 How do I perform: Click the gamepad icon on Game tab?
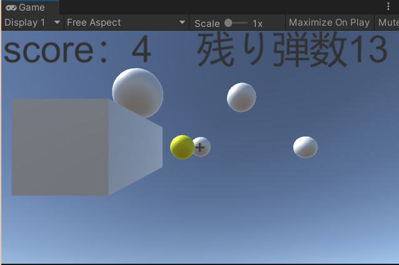[x=11, y=8]
